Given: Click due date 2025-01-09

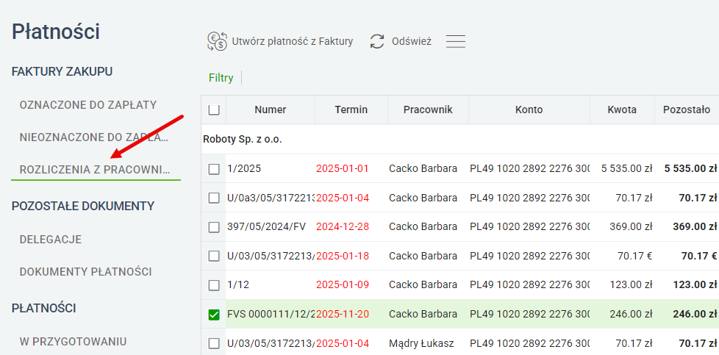Looking at the screenshot, I should click(343, 285).
